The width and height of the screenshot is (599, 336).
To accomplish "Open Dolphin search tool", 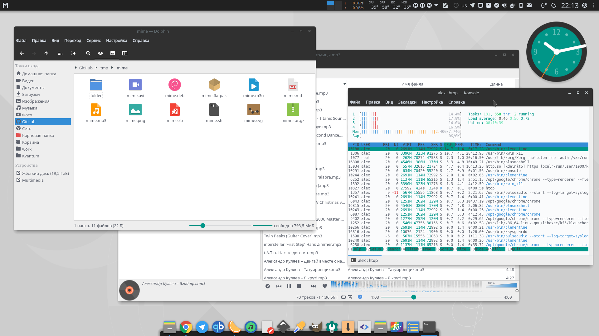I will coord(88,53).
